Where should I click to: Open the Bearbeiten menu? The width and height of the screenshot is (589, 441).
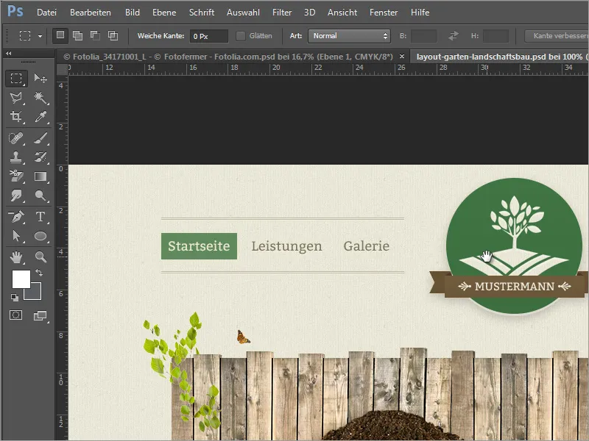pos(91,12)
